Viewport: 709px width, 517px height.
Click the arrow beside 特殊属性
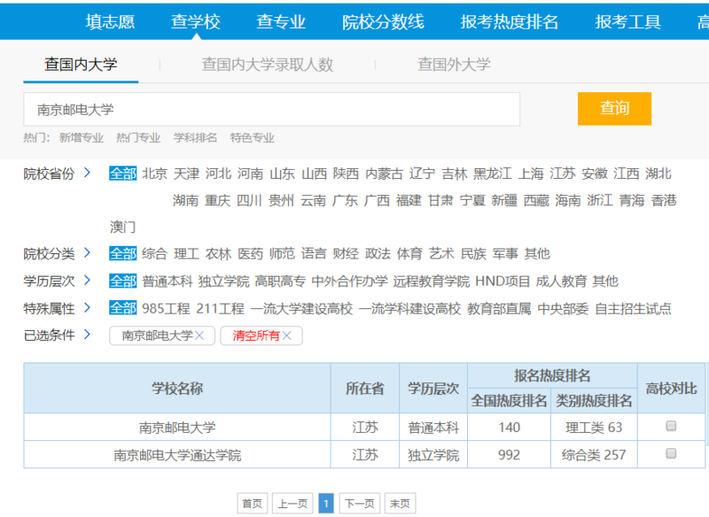pyautogui.click(x=87, y=308)
